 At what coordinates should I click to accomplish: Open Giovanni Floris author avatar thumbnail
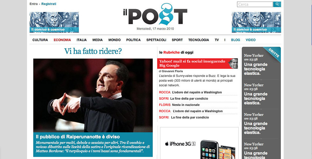[x=233, y=64]
